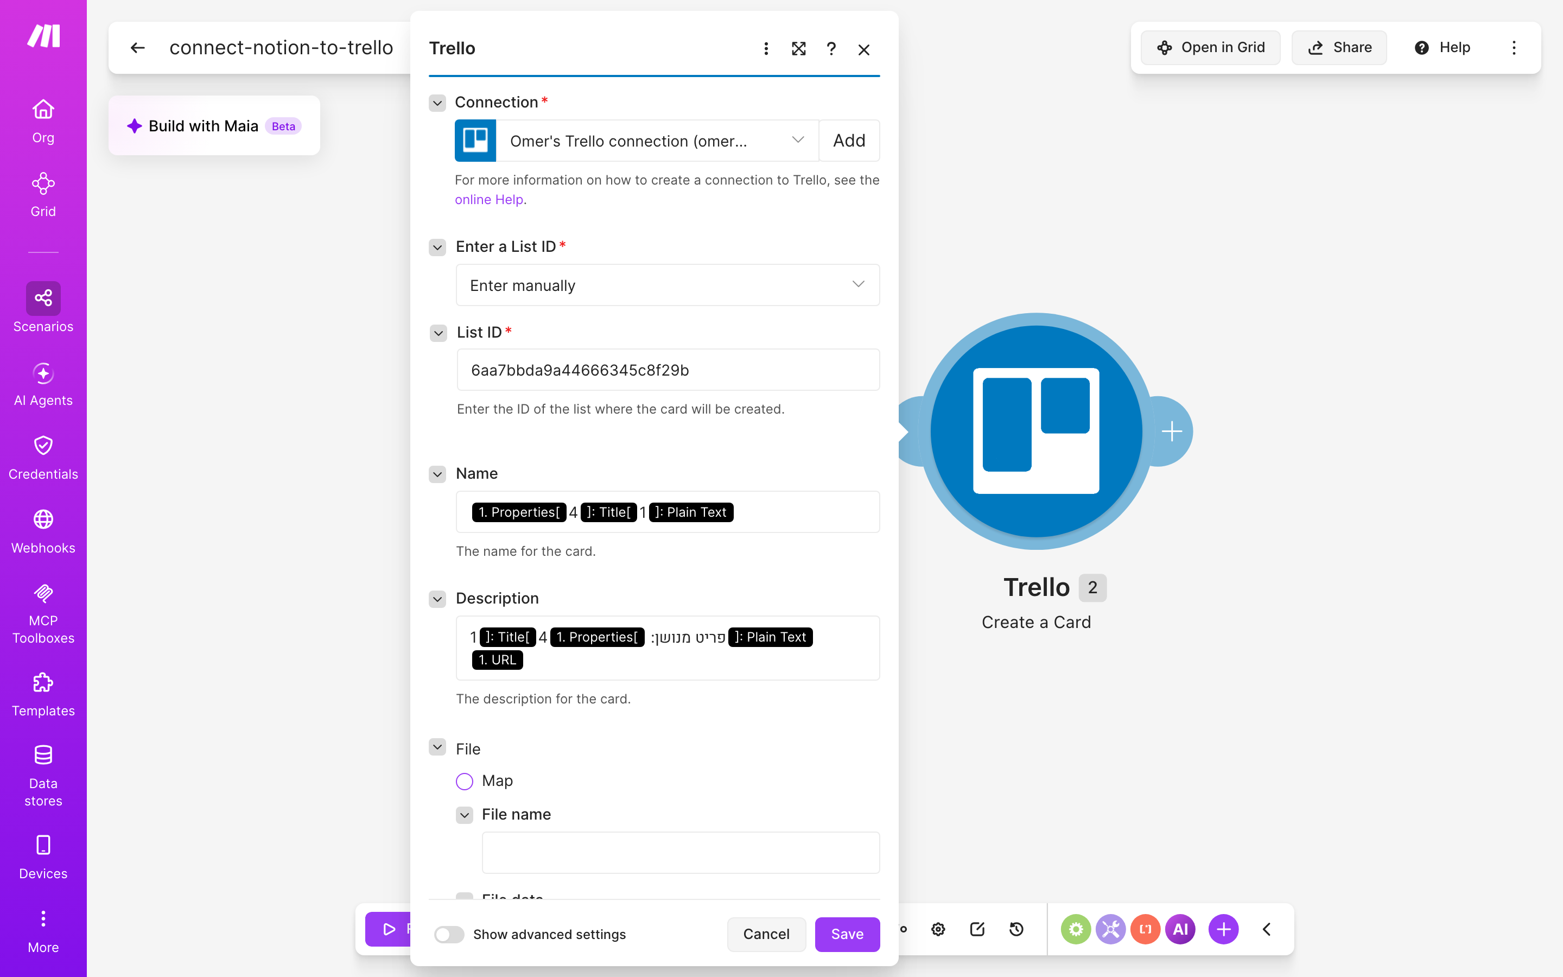Screen dimensions: 1563x977
Task: Open the More sidebar menu
Action: pos(43,931)
